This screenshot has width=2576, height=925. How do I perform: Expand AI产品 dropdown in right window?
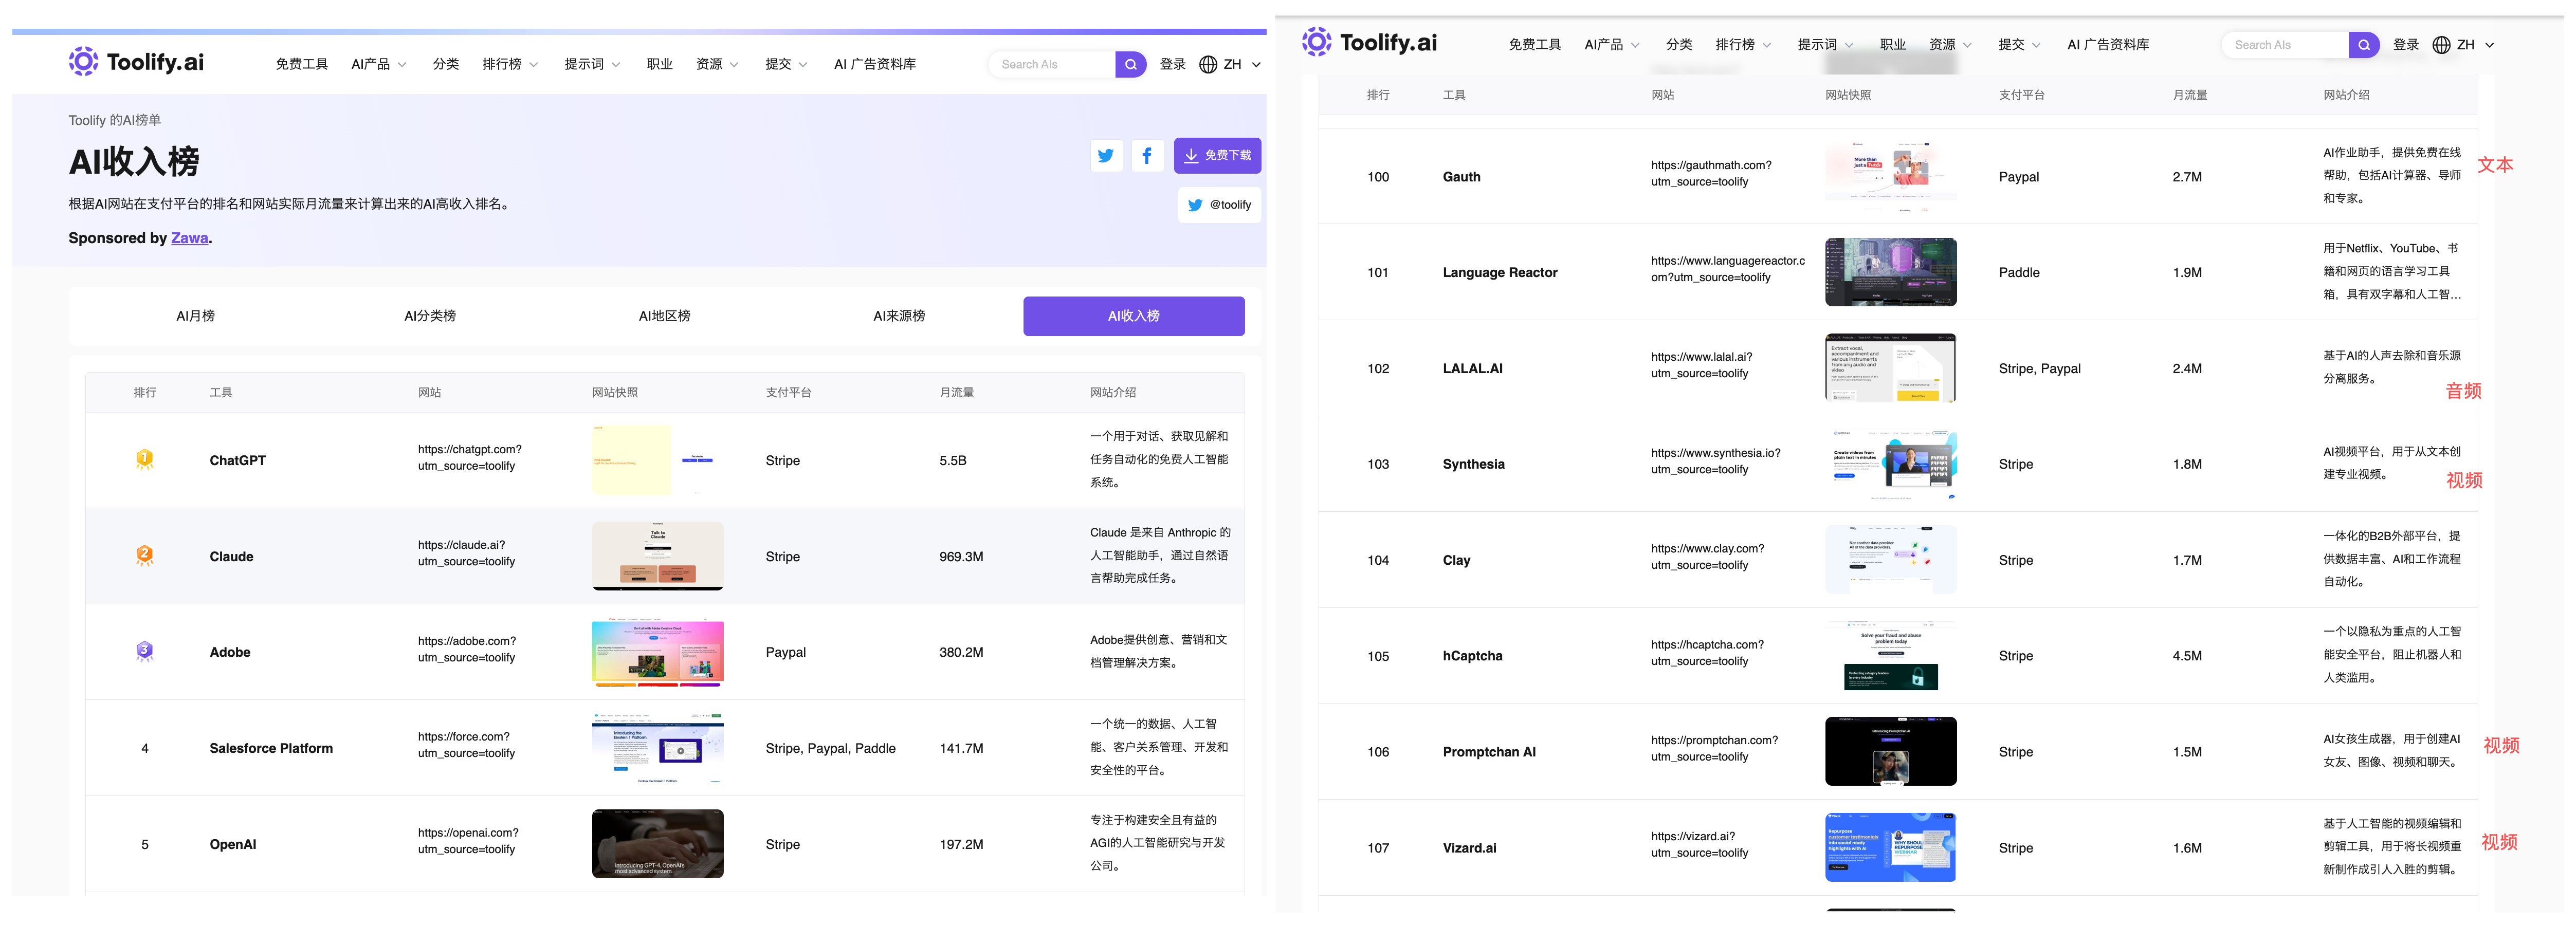point(1612,45)
